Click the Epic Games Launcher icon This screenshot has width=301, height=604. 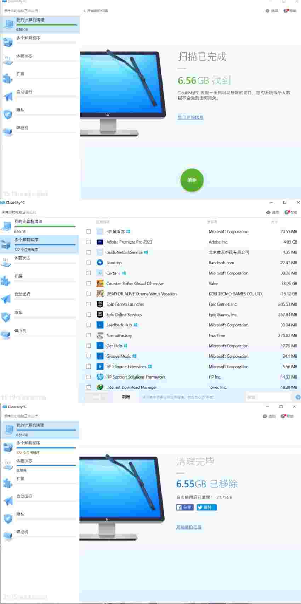click(100, 304)
